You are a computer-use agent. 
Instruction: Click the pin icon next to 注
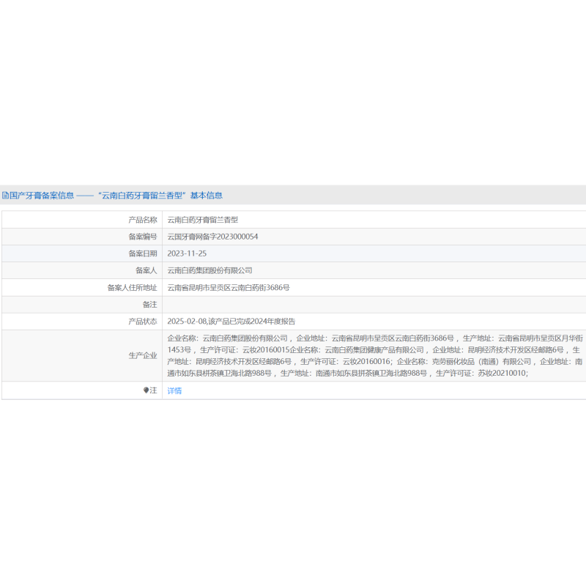click(146, 390)
